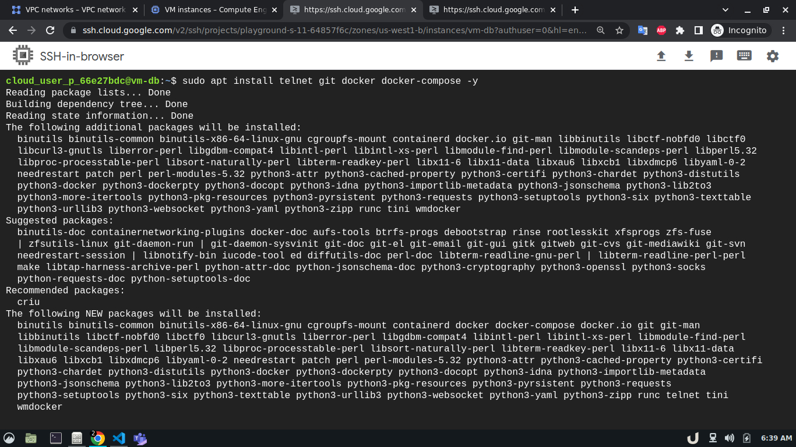This screenshot has width=796, height=447.
Task: Click the 'Reading state information... Done' line
Action: click(x=100, y=116)
